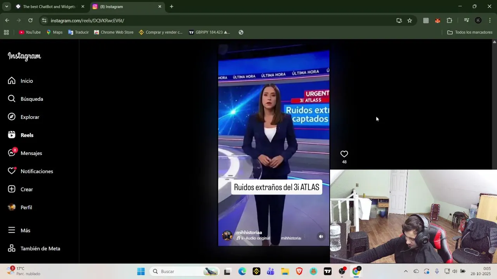Open Microsoft Teams on taskbar
497x279 pixels.
270,271
